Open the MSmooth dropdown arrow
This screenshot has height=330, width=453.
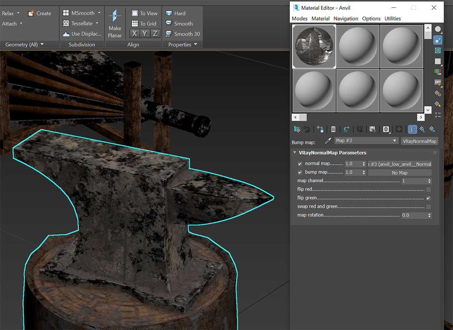99,13
